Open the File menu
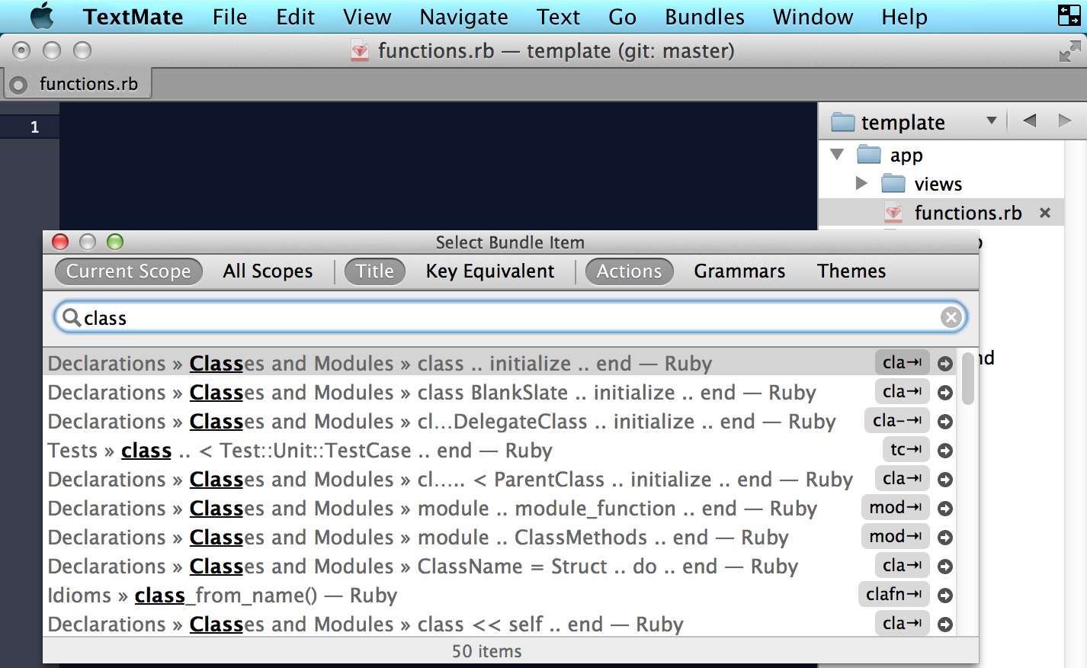 (229, 17)
